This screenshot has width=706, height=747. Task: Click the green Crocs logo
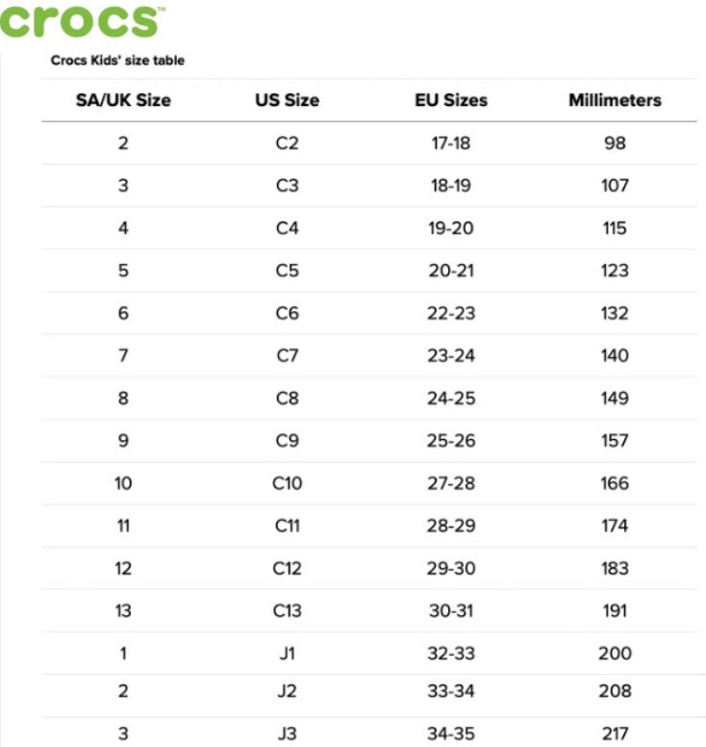(79, 19)
